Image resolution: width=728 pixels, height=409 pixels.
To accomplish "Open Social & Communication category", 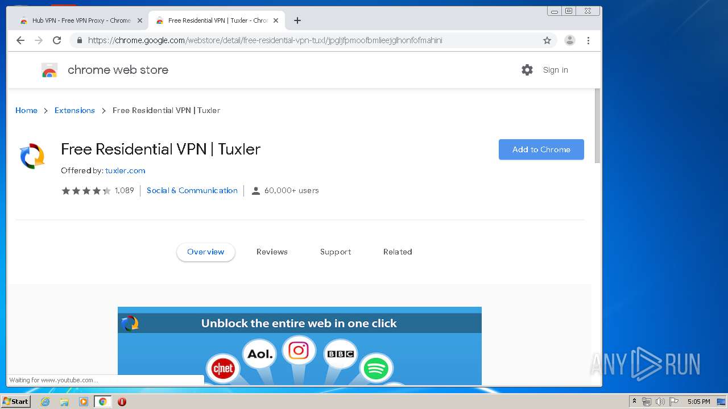I will 192,190.
